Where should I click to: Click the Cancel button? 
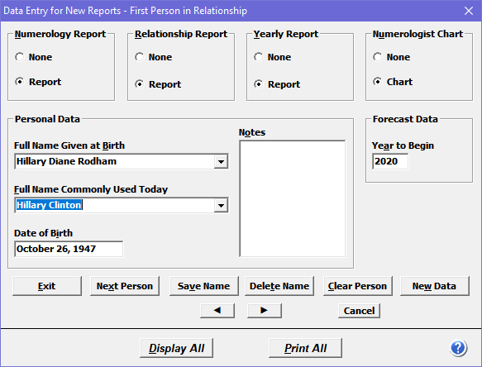pos(359,311)
